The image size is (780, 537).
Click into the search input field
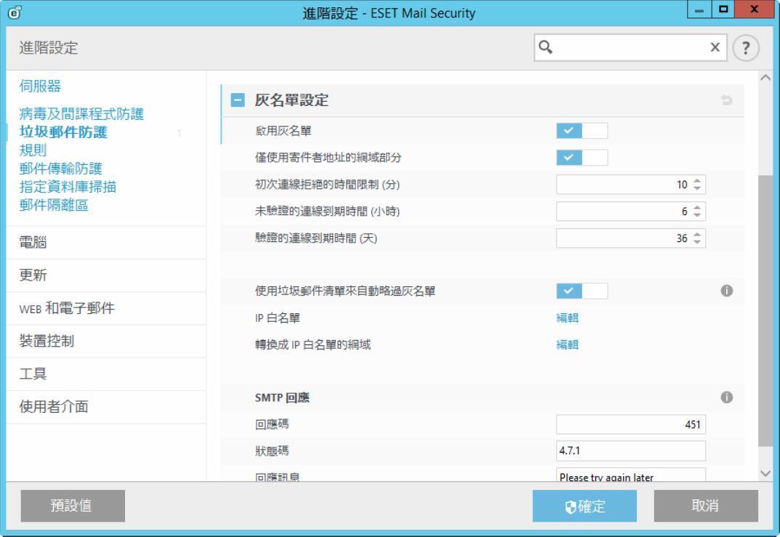(x=631, y=47)
